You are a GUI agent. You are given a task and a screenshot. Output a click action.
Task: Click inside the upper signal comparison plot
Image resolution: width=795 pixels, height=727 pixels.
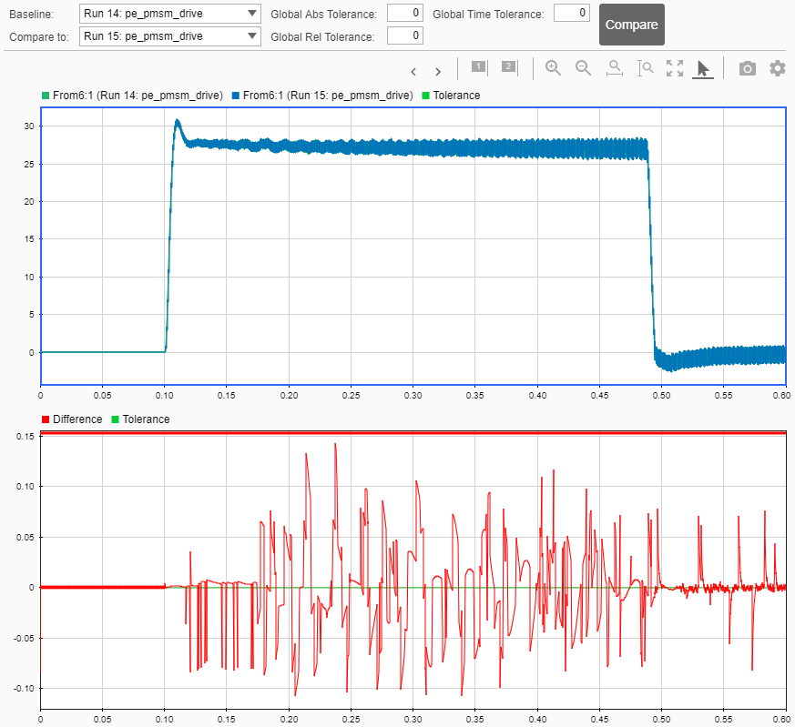(x=413, y=247)
